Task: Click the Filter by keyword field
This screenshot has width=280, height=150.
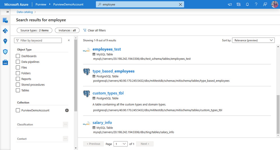Action: click(38, 41)
